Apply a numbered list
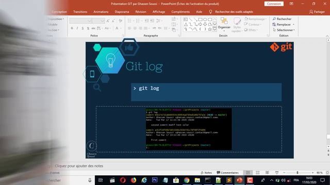 coord(139,21)
